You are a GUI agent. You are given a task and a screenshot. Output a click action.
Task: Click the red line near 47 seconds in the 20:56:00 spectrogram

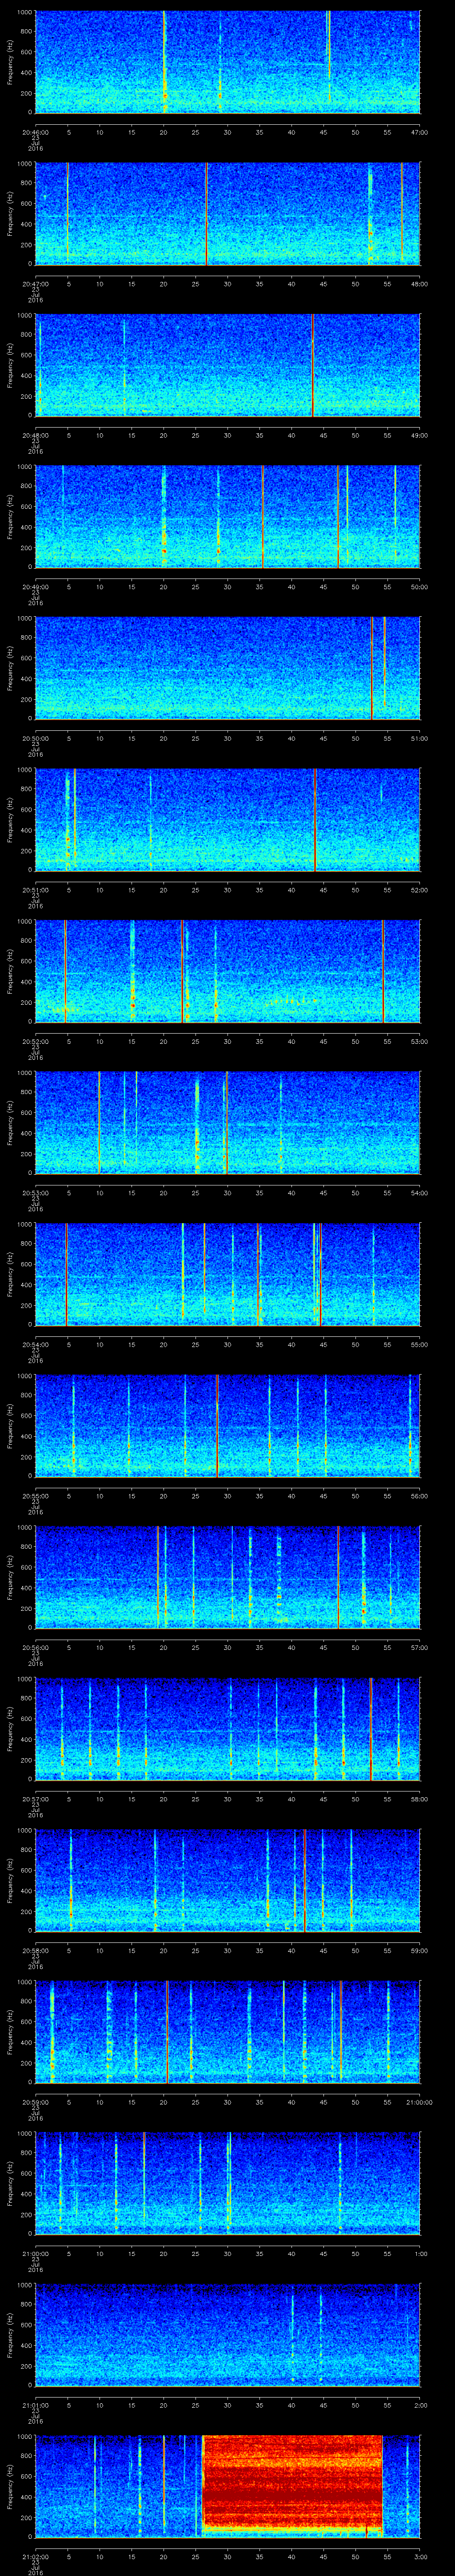(338, 1577)
